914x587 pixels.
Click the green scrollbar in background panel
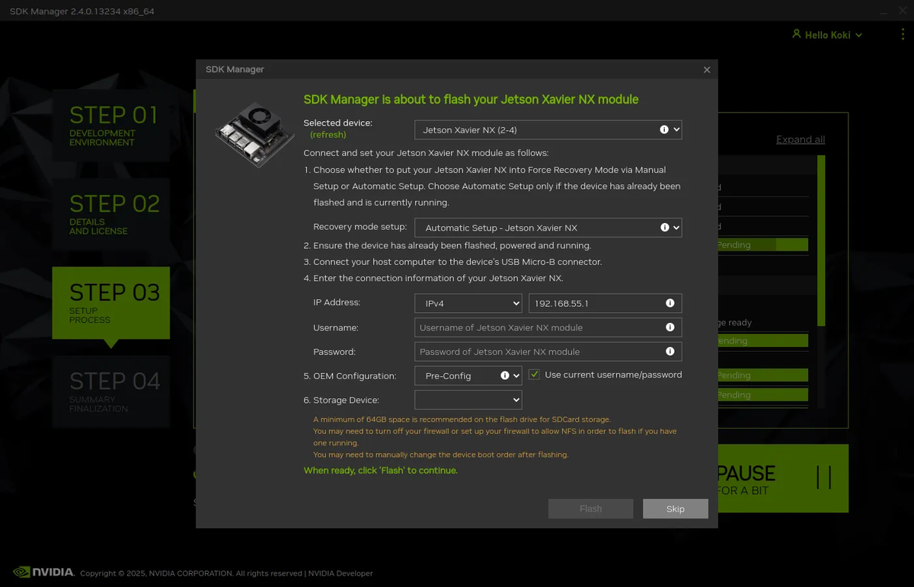coord(821,241)
